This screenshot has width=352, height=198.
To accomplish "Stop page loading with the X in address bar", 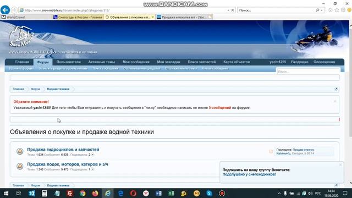I will [233, 10].
